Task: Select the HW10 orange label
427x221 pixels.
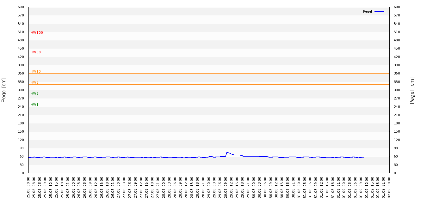Action: 36,72
